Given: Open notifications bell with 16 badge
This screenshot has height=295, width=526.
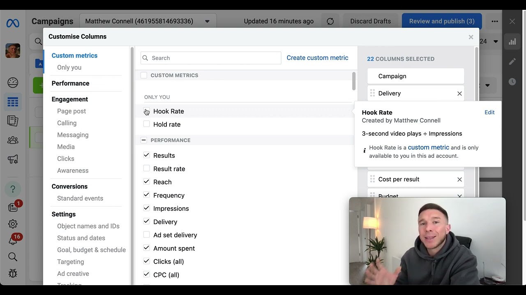Looking at the screenshot, I should click(x=14, y=240).
